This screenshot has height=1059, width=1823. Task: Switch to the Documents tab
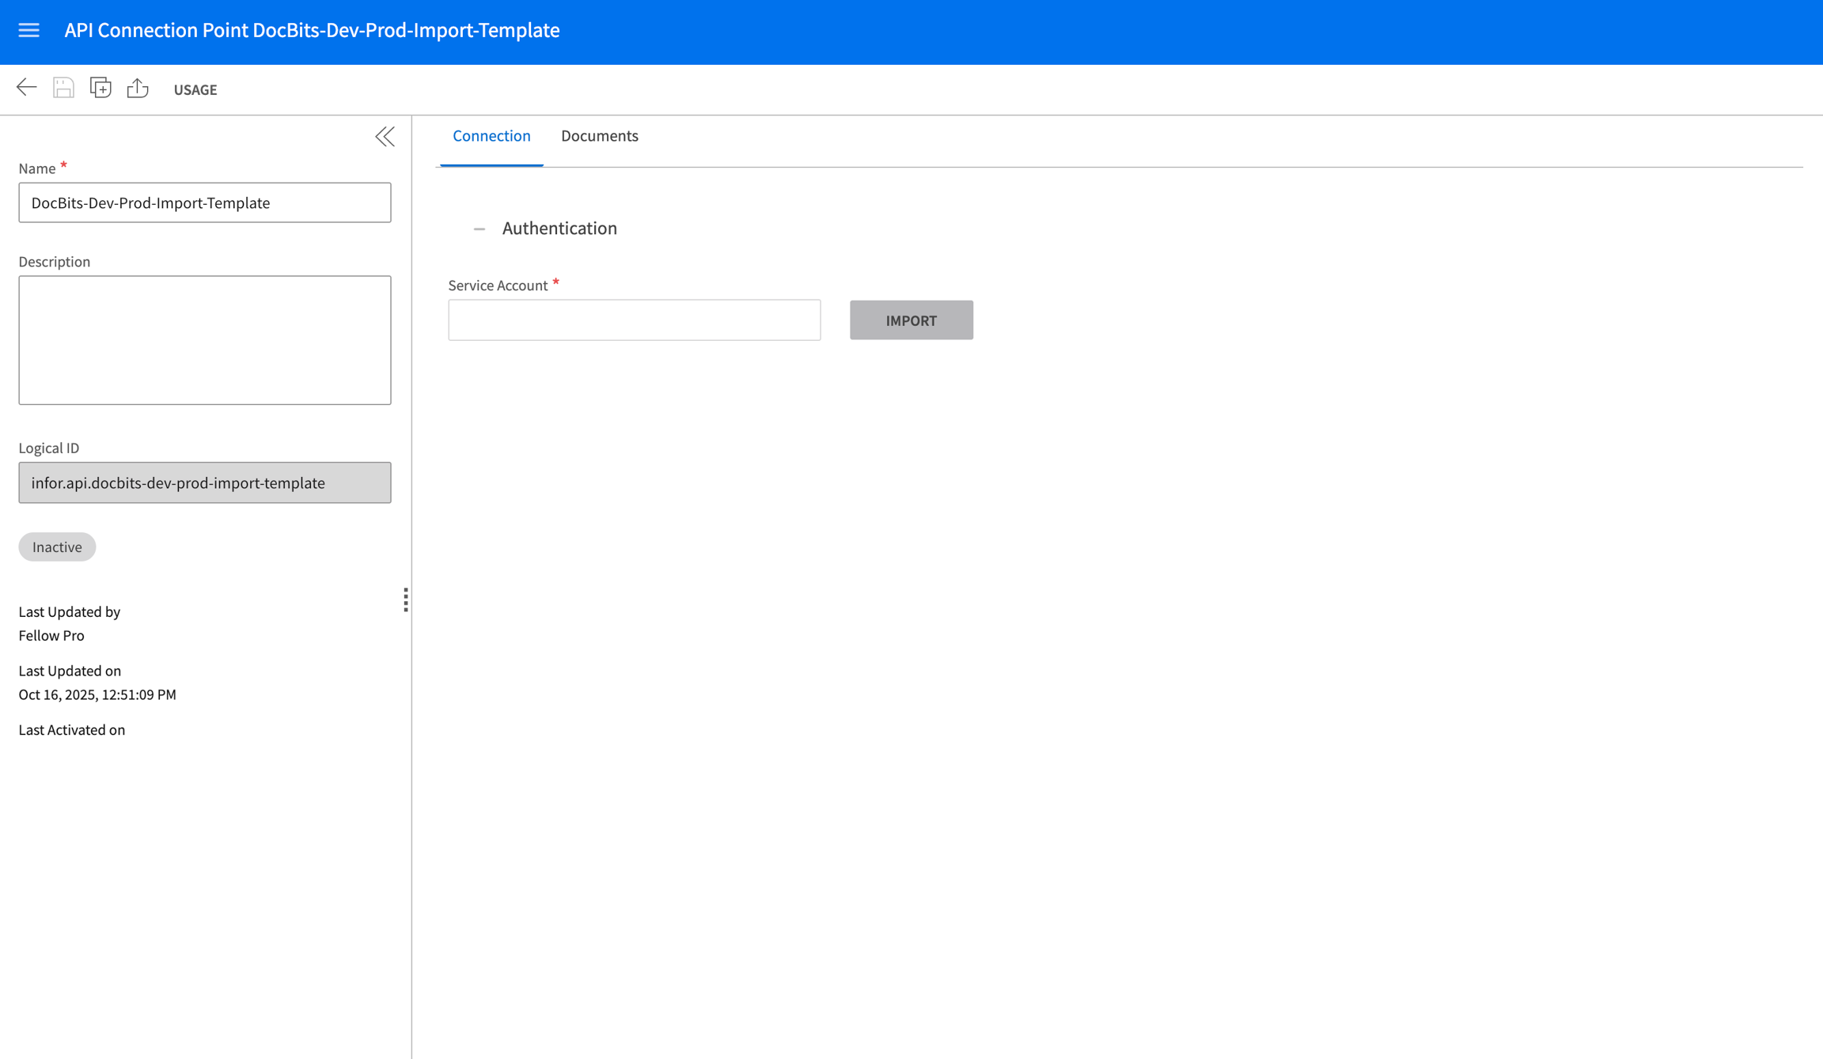(599, 136)
